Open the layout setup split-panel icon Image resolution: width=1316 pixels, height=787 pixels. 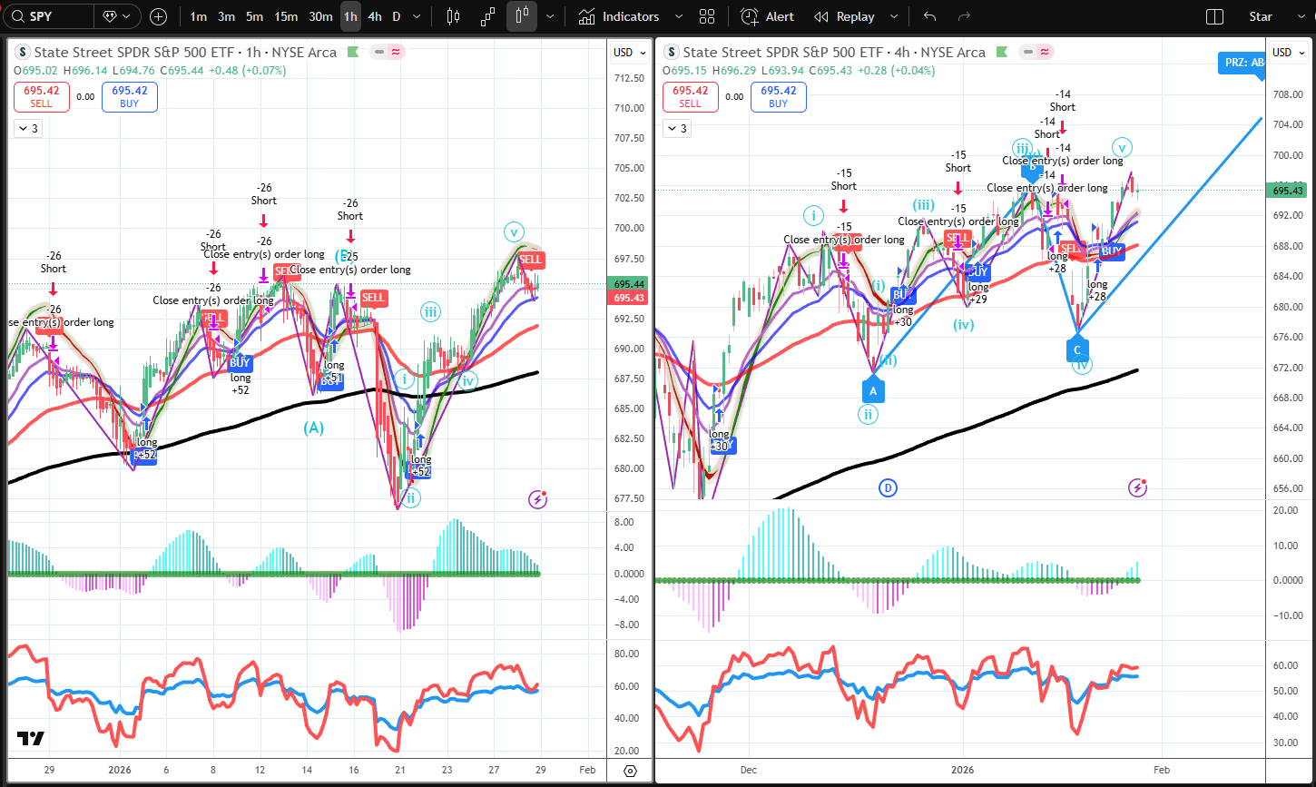1214,16
